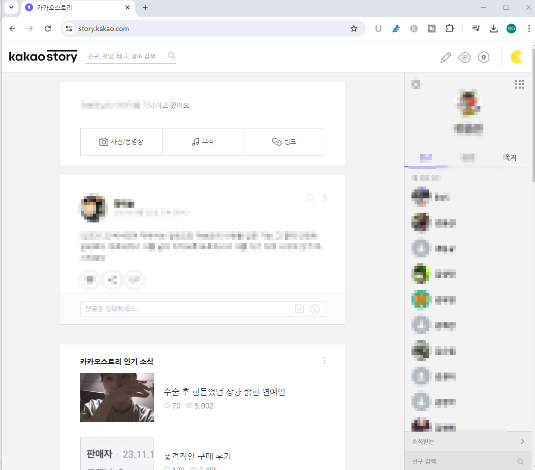
Task: Open the apps grid icon in the sidebar
Action: click(x=520, y=84)
